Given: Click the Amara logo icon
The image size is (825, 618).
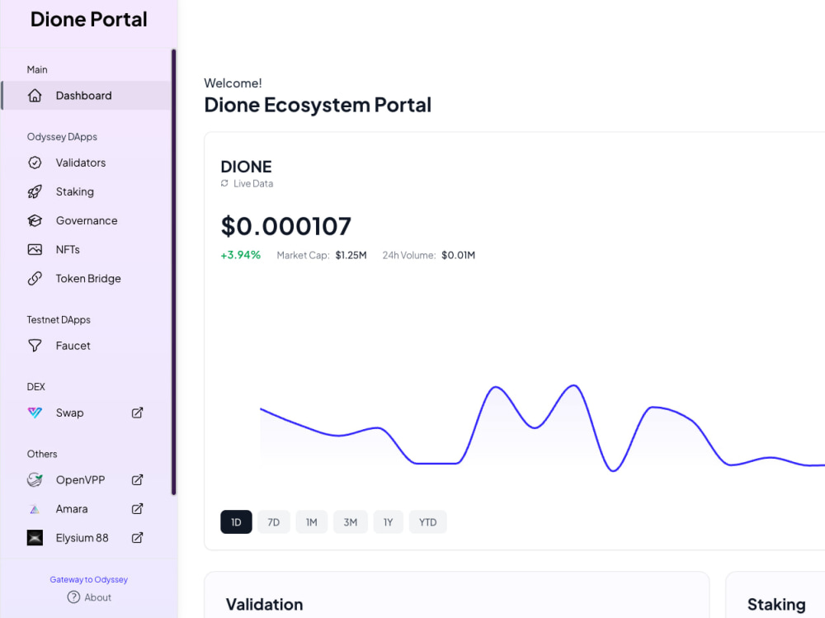Looking at the screenshot, I should tap(35, 509).
